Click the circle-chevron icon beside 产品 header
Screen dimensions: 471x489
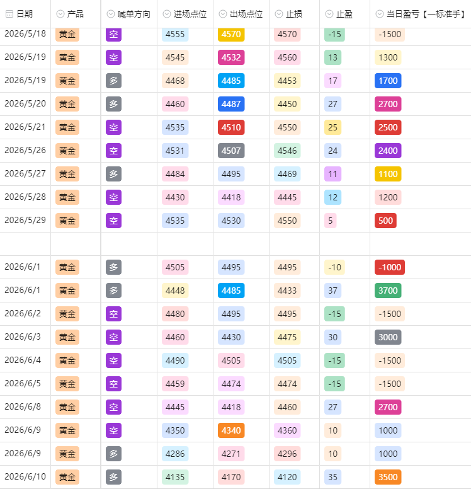[x=60, y=14]
